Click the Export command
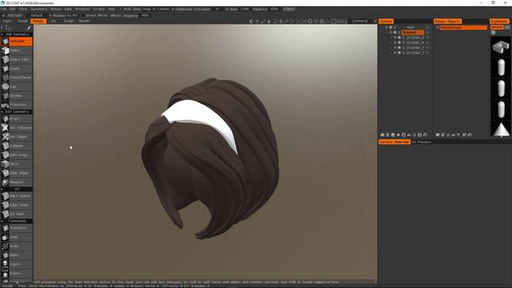Screen dimensions: 512x288 tap(16, 274)
